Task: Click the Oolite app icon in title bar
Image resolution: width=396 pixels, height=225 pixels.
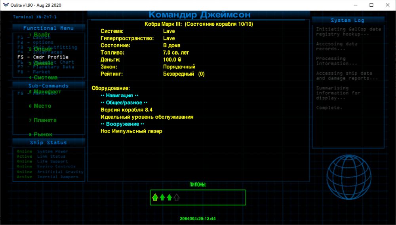Action: coord(6,5)
